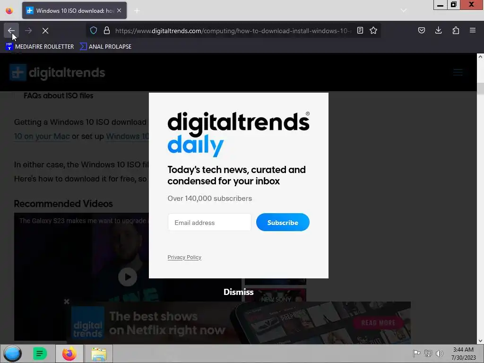Go back using the browser back arrow
Viewport: 484px width, 363px height.
(x=11, y=31)
